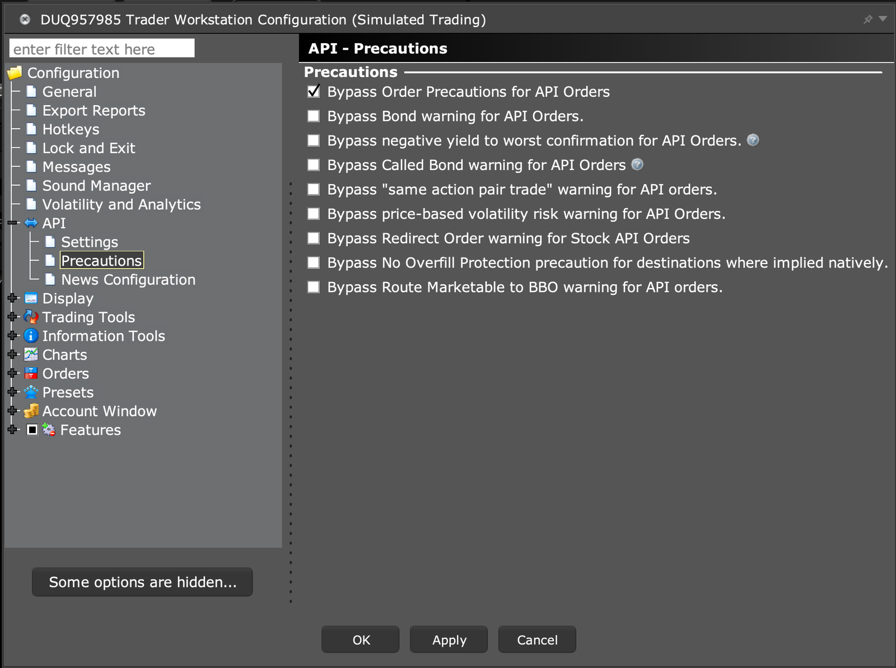Close the configuration window
This screenshot has width=896, height=668.
coord(25,20)
